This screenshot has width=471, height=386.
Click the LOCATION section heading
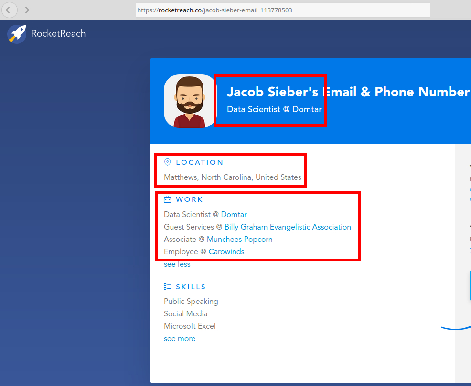[199, 162]
